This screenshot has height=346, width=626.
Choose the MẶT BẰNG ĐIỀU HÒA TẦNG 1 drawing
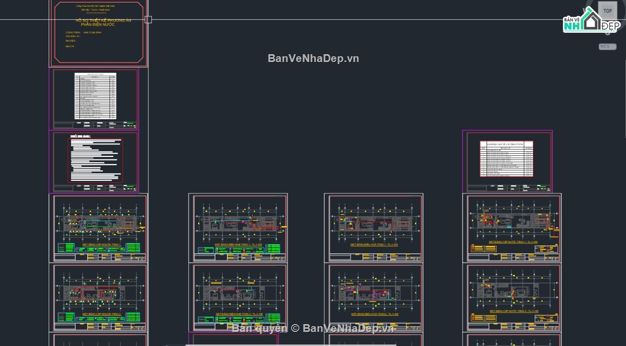374,228
